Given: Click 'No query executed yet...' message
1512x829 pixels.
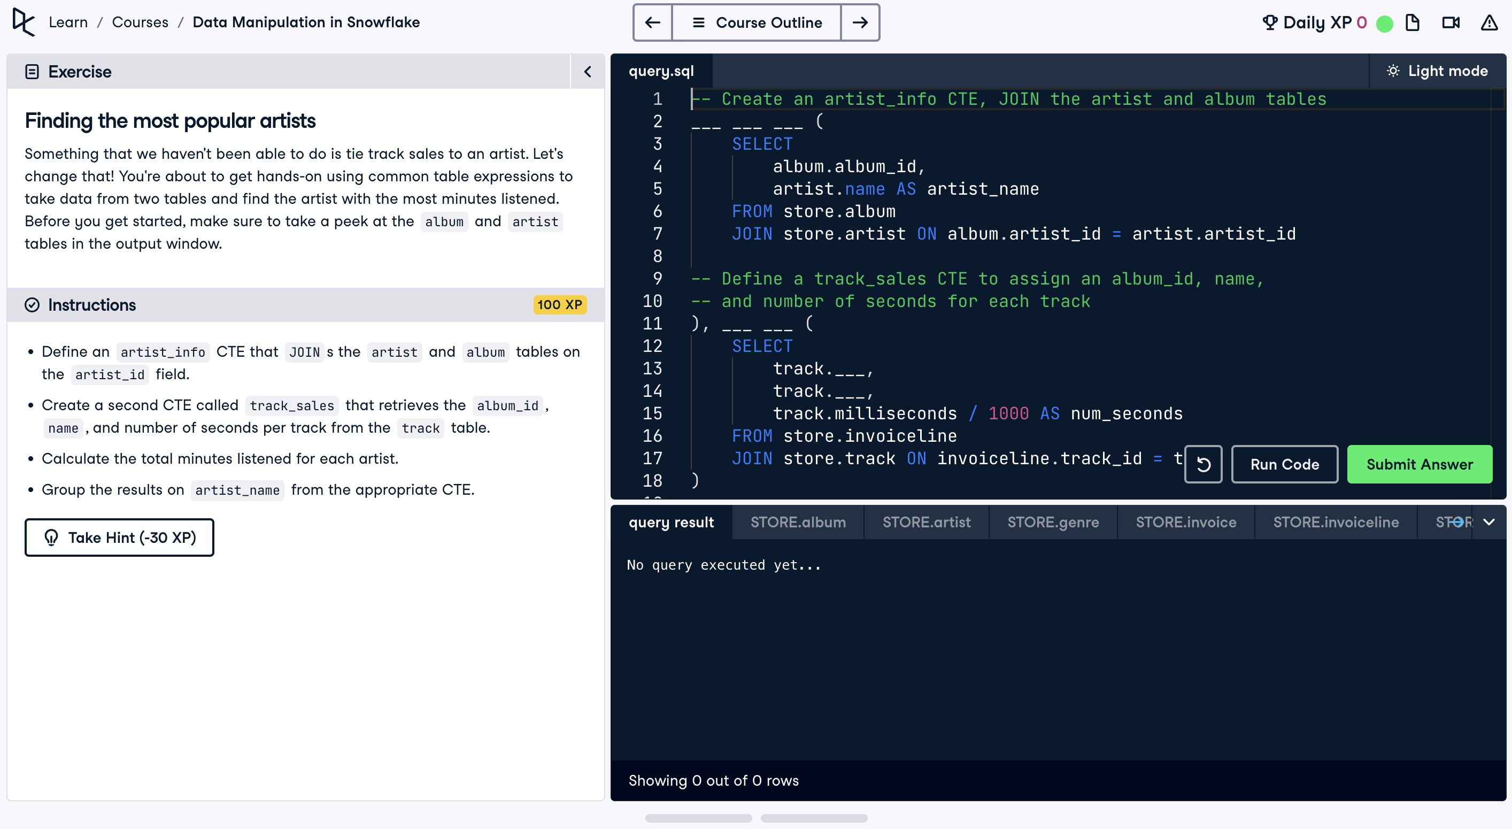Looking at the screenshot, I should (x=724, y=565).
